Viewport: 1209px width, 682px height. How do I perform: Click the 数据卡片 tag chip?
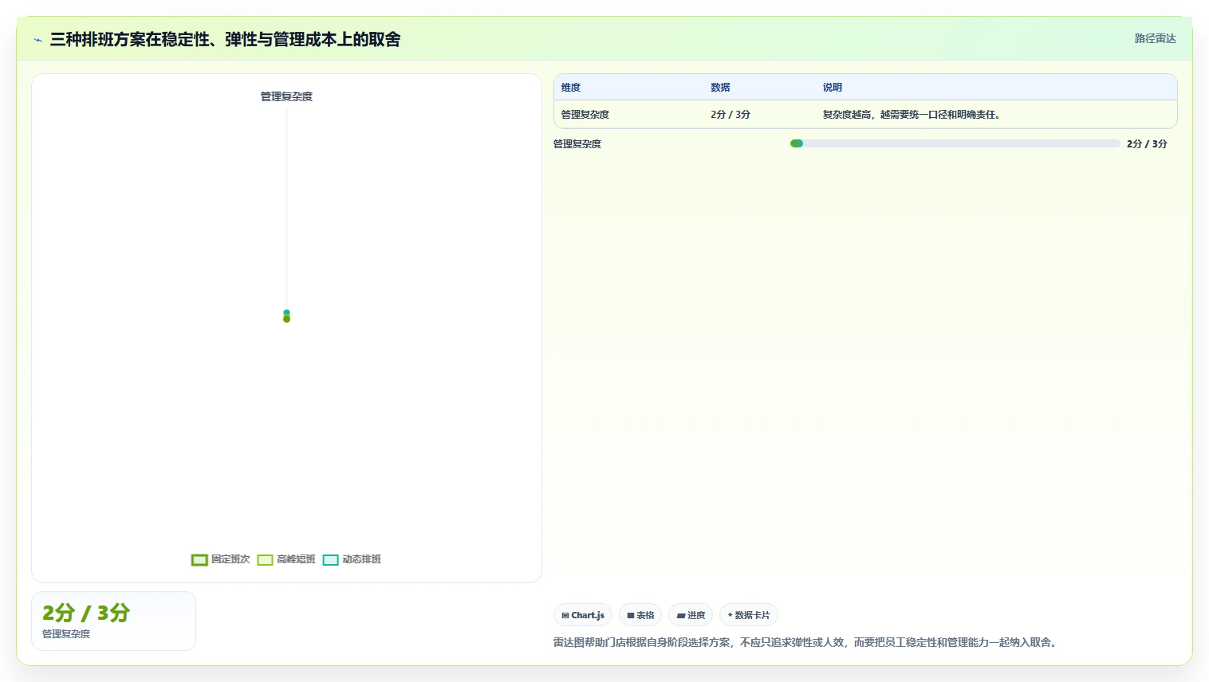(x=749, y=615)
